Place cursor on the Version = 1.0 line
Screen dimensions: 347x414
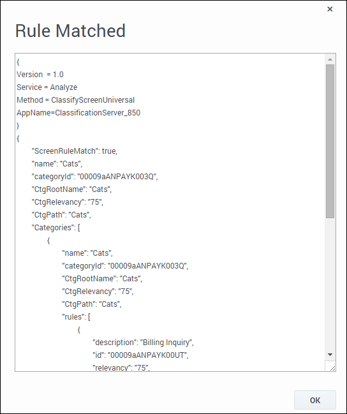tap(40, 75)
